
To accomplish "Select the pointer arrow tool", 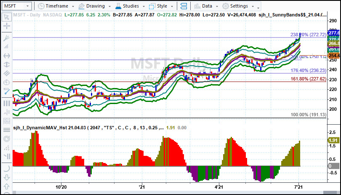I will click(7, 17).
